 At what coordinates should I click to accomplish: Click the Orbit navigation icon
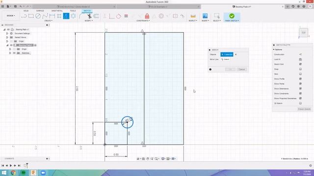138,159
